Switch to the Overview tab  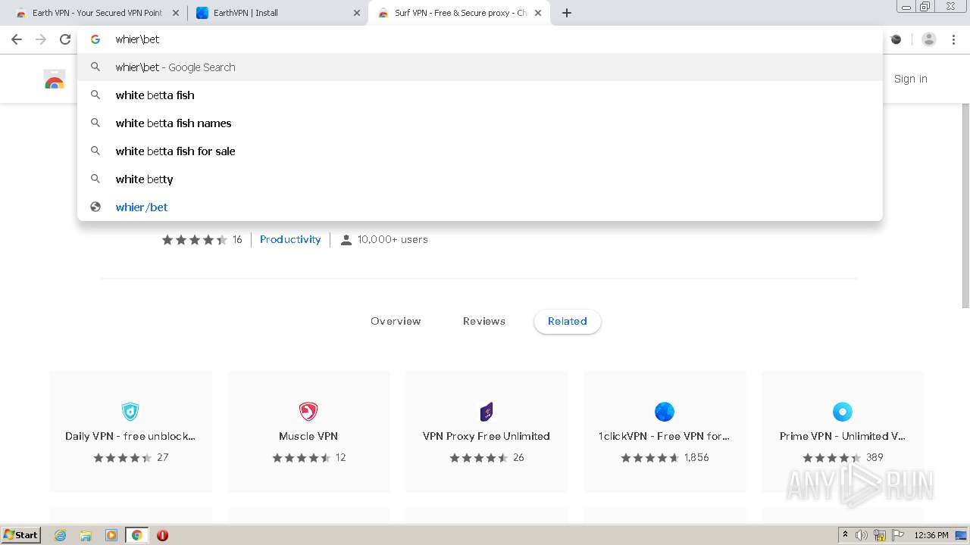click(x=396, y=321)
